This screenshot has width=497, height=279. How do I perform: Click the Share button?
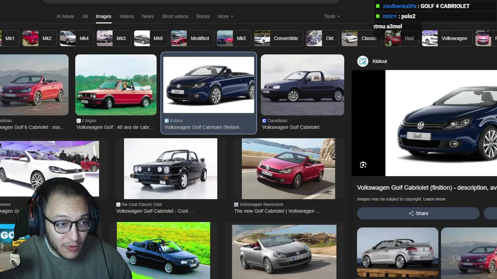tap(418, 213)
